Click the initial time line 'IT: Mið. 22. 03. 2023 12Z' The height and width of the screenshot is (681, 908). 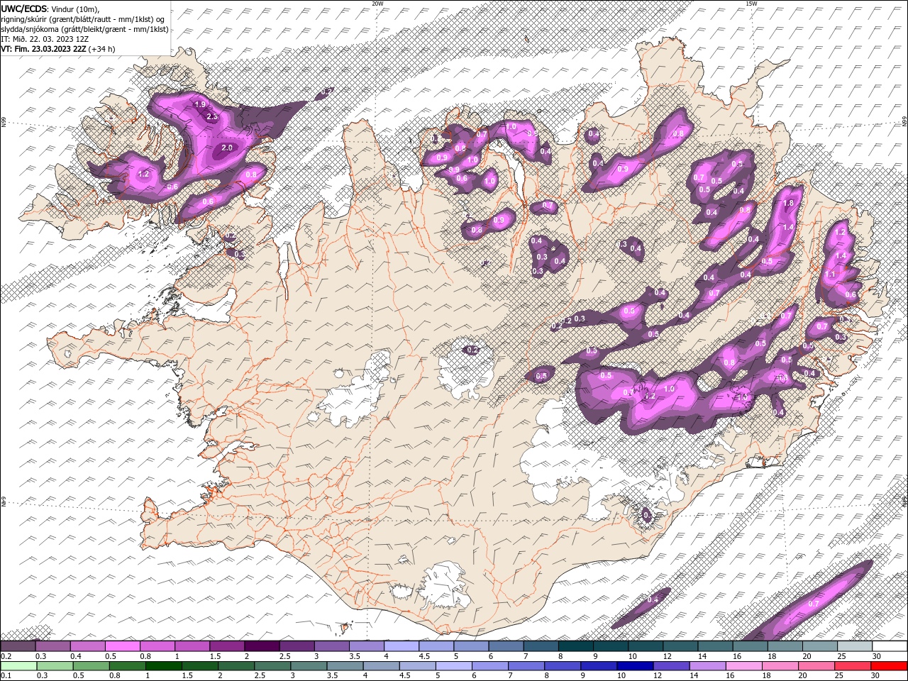coord(43,39)
